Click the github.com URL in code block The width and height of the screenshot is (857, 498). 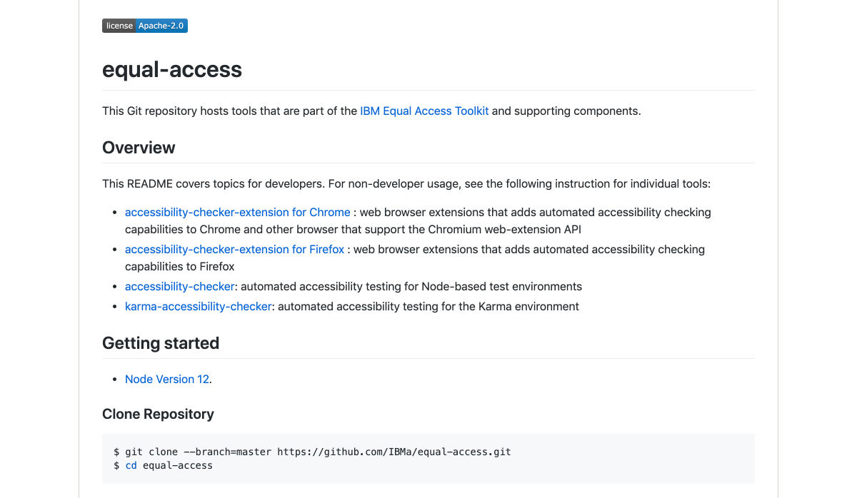(x=394, y=452)
